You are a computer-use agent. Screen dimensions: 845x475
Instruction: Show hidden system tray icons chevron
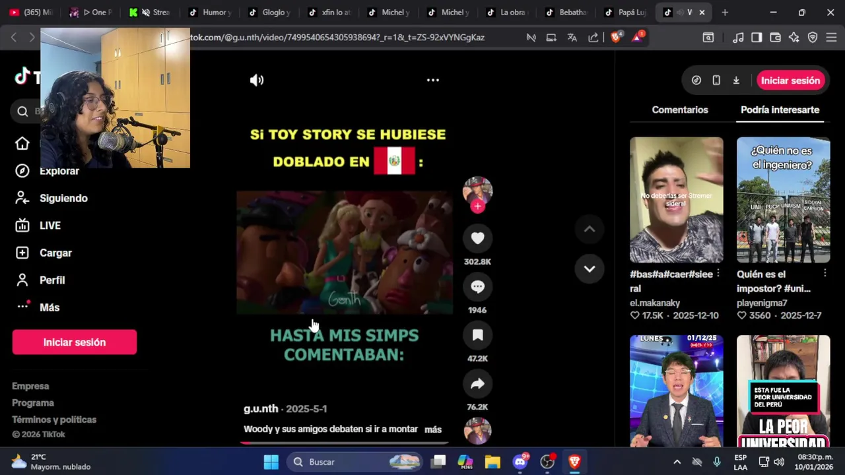pos(677,462)
